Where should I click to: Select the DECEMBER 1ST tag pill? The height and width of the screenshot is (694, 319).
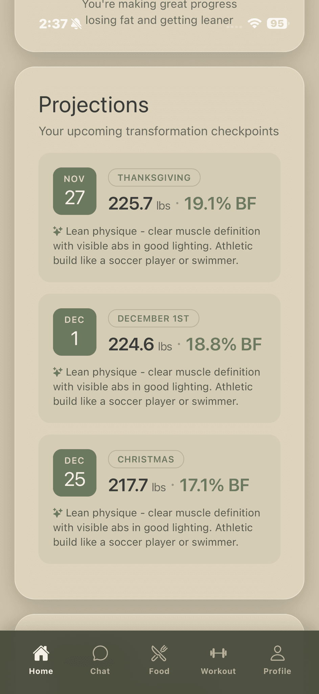(x=154, y=319)
